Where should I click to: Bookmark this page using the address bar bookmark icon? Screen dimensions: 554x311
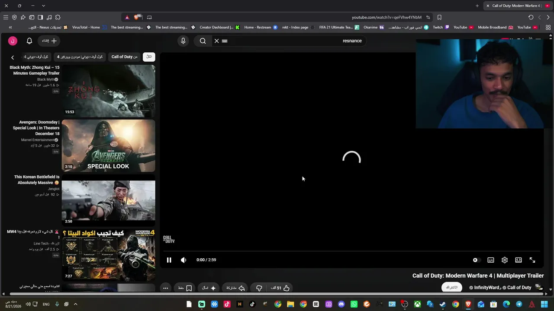point(439,17)
